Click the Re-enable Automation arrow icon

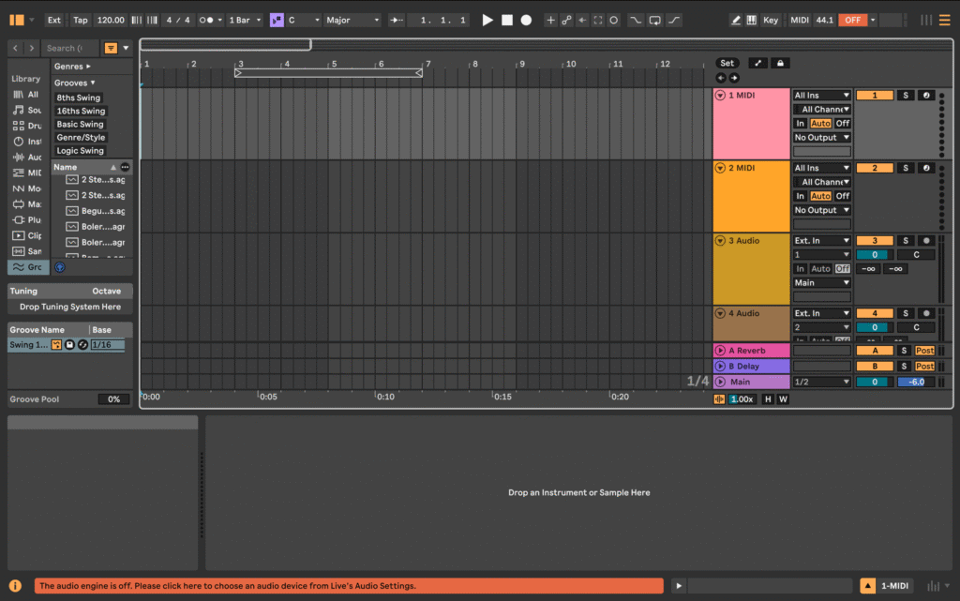pos(582,21)
